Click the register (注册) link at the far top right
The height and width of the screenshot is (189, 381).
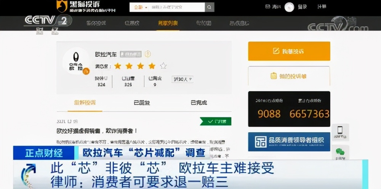(x=322, y=7)
